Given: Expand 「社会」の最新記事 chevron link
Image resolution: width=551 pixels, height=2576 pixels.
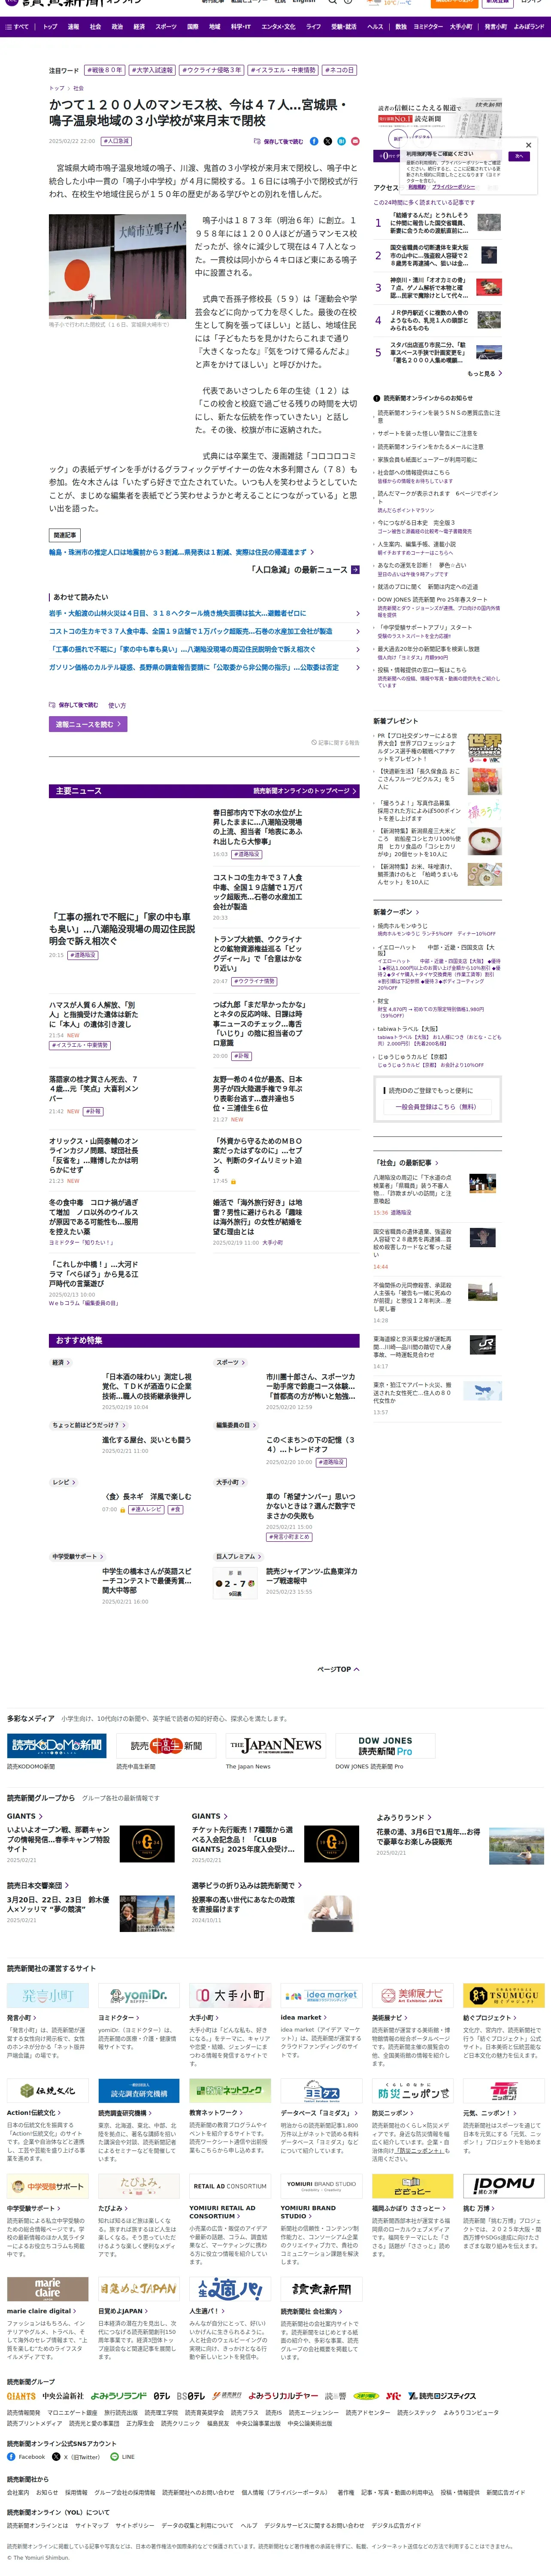Looking at the screenshot, I should click(406, 1163).
